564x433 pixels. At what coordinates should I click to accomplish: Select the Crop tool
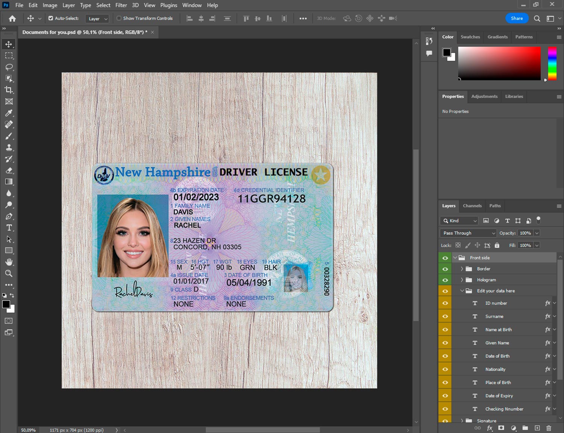point(9,90)
